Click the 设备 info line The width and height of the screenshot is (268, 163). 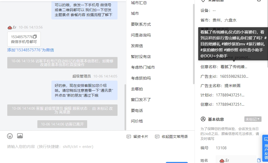pyautogui.click(x=208, y=11)
